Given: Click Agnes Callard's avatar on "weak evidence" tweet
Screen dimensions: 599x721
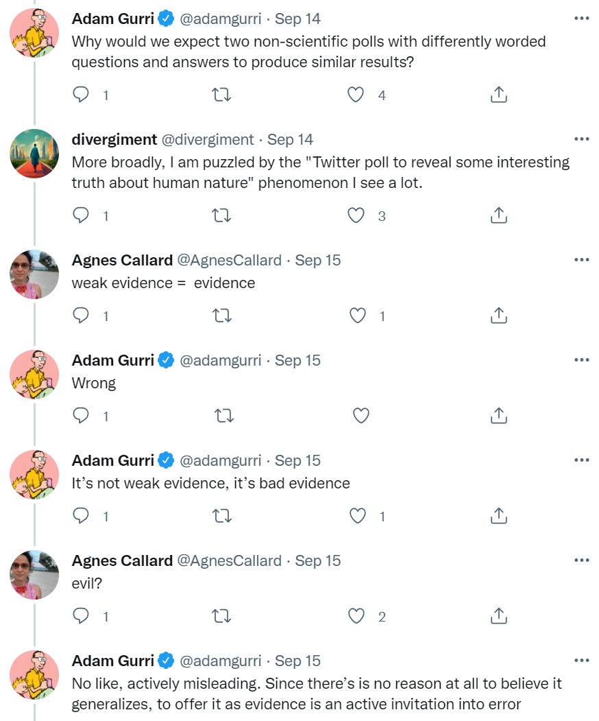Looking at the screenshot, I should [34, 274].
